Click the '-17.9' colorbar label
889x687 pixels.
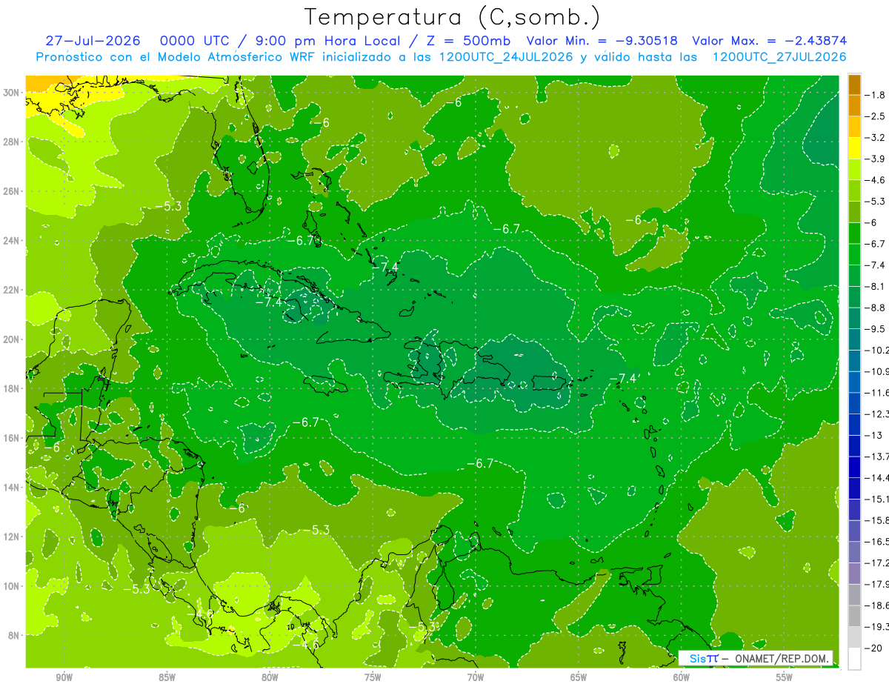876,584
